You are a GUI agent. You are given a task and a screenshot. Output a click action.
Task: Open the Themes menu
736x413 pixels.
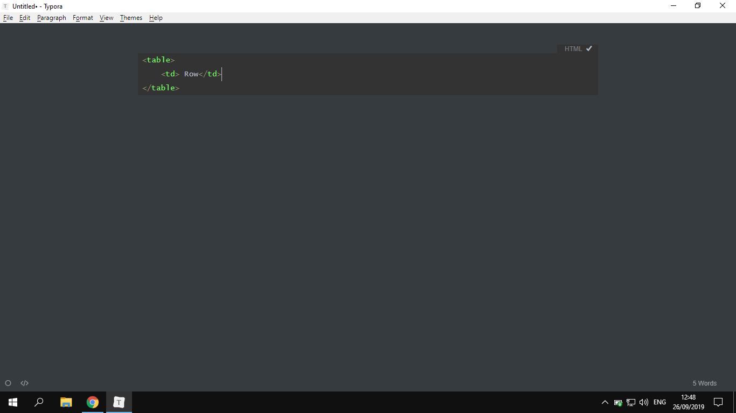pos(131,18)
